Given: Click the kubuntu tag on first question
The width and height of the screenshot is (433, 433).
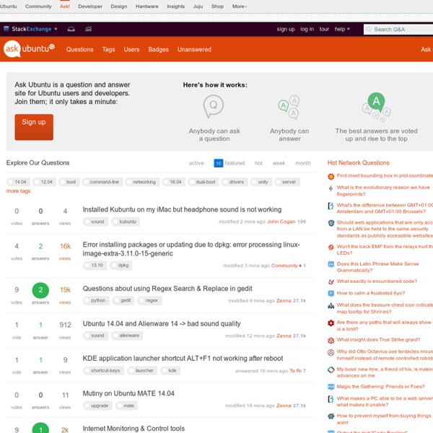Looking at the screenshot, I should (x=126, y=222).
